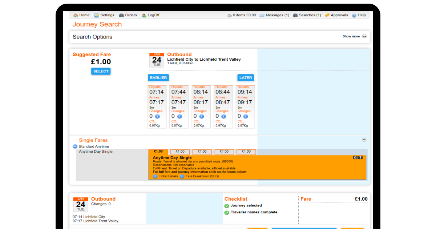Open Ticket Details link
Image resolution: width=436 pixels, height=229 pixels.
(168, 176)
